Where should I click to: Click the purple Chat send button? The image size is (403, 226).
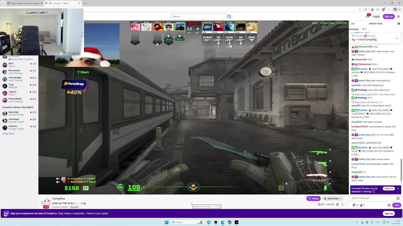[x=396, y=205]
